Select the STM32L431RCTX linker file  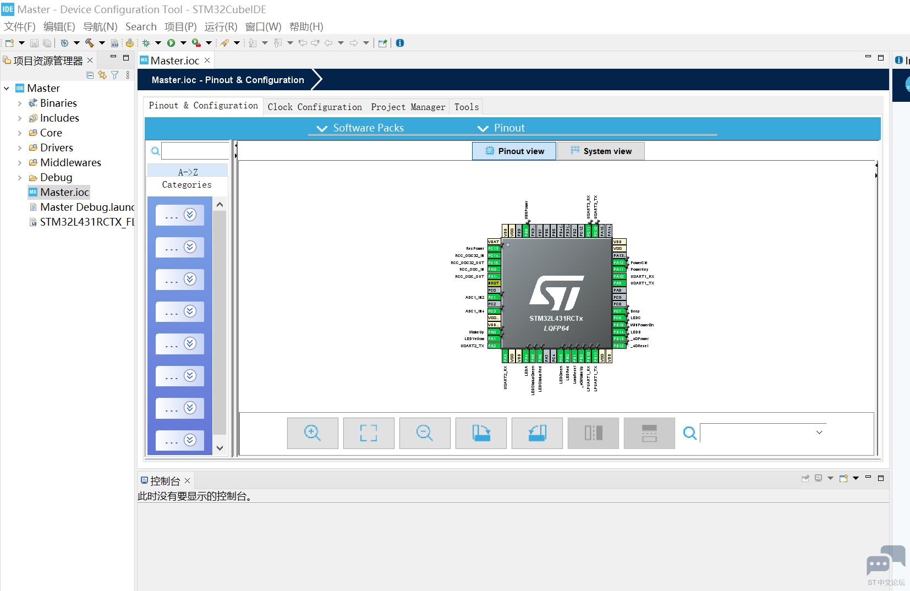click(82, 222)
